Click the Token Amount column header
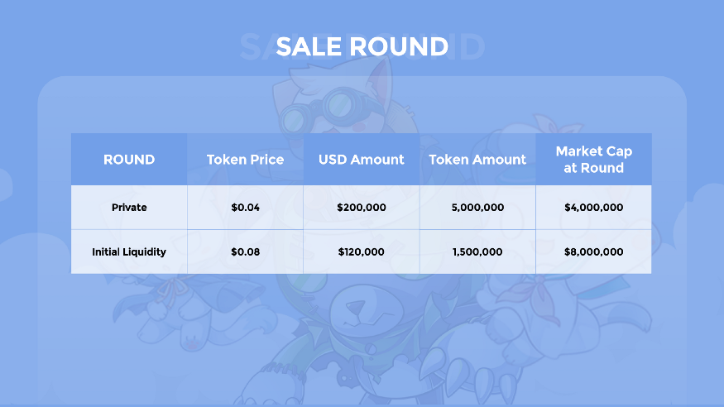The height and width of the screenshot is (407, 724). point(477,160)
